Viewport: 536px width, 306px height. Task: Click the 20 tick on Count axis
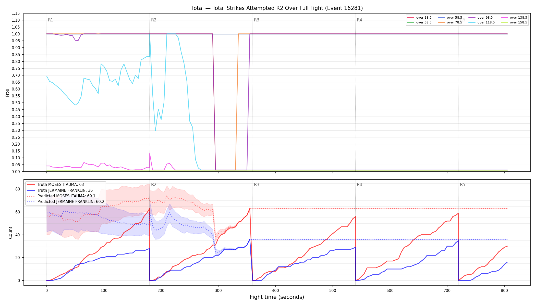(x=18, y=258)
